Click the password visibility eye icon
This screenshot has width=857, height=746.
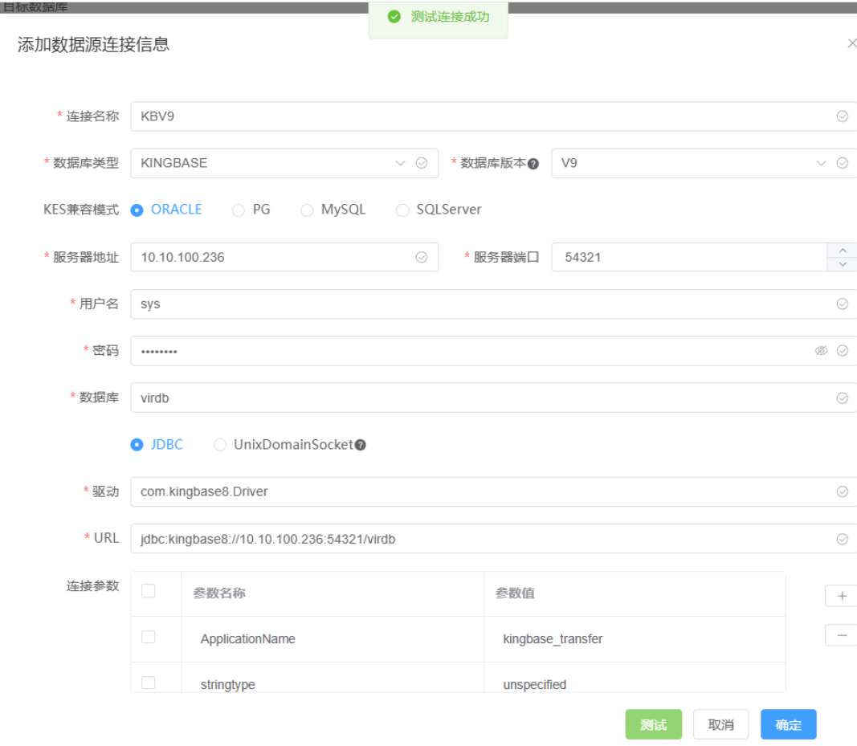click(x=821, y=350)
